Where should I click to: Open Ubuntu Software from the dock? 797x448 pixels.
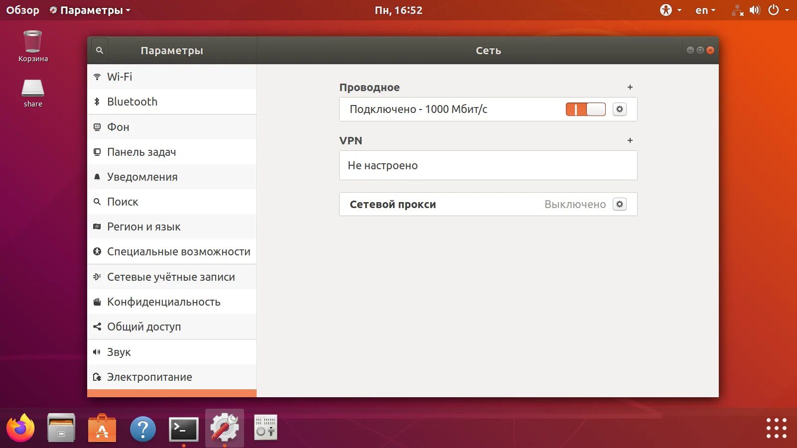[102, 428]
